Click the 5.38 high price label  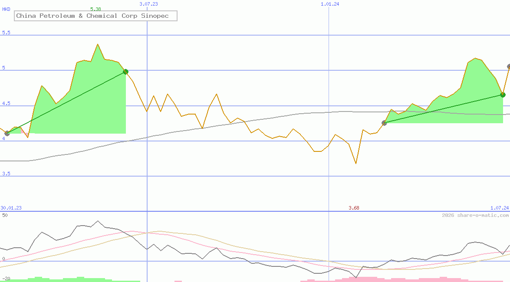tap(95, 8)
